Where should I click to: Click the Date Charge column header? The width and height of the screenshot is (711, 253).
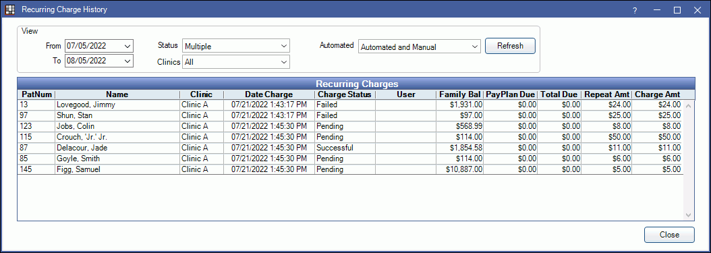pos(269,94)
